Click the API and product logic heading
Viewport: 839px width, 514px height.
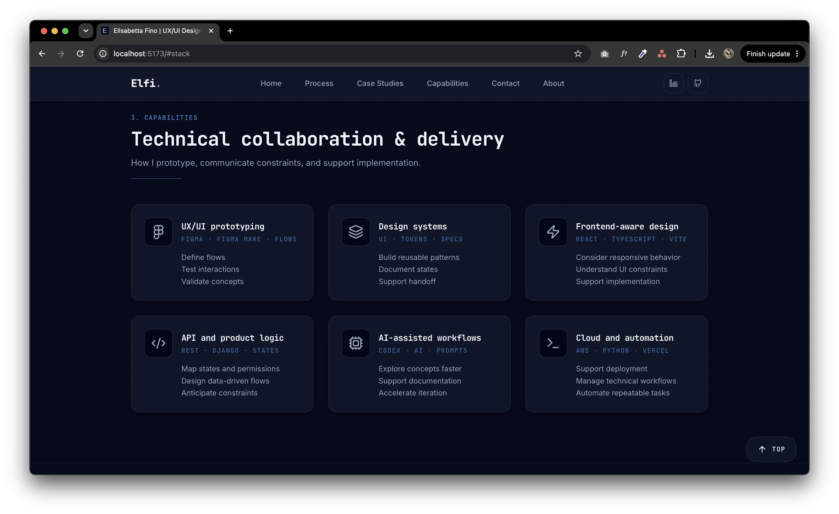pos(233,338)
